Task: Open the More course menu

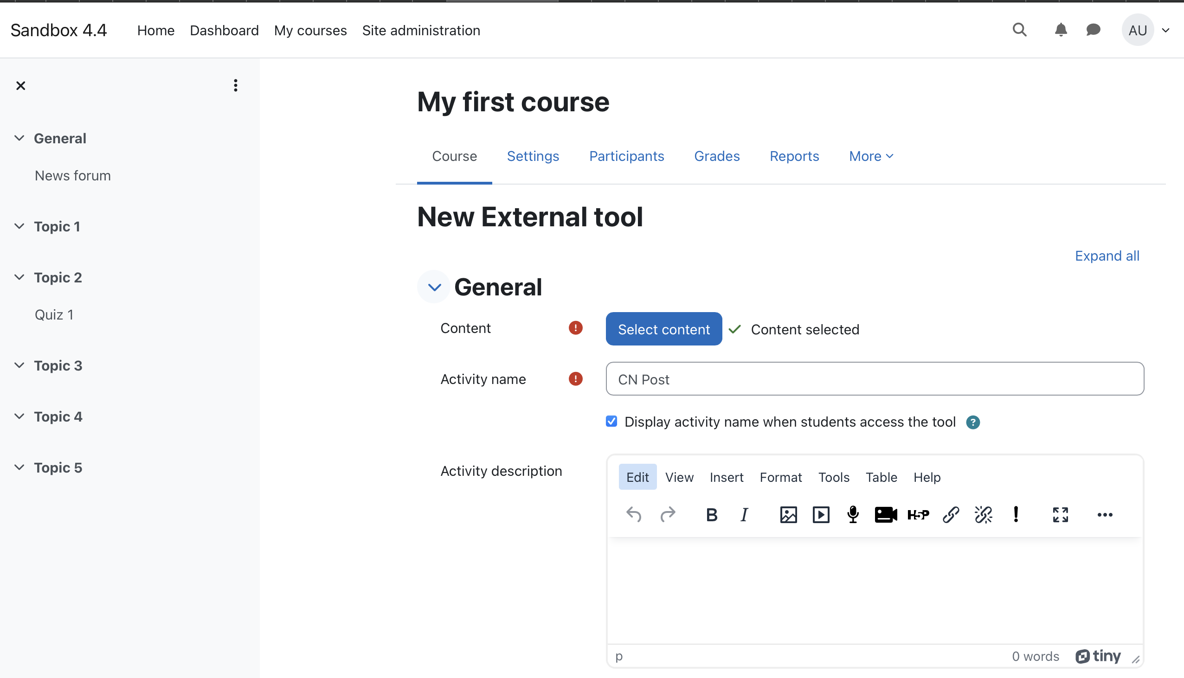Action: (x=871, y=156)
